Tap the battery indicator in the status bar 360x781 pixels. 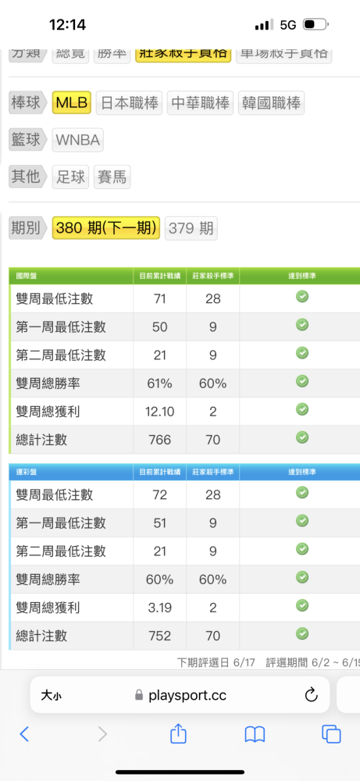(x=315, y=24)
